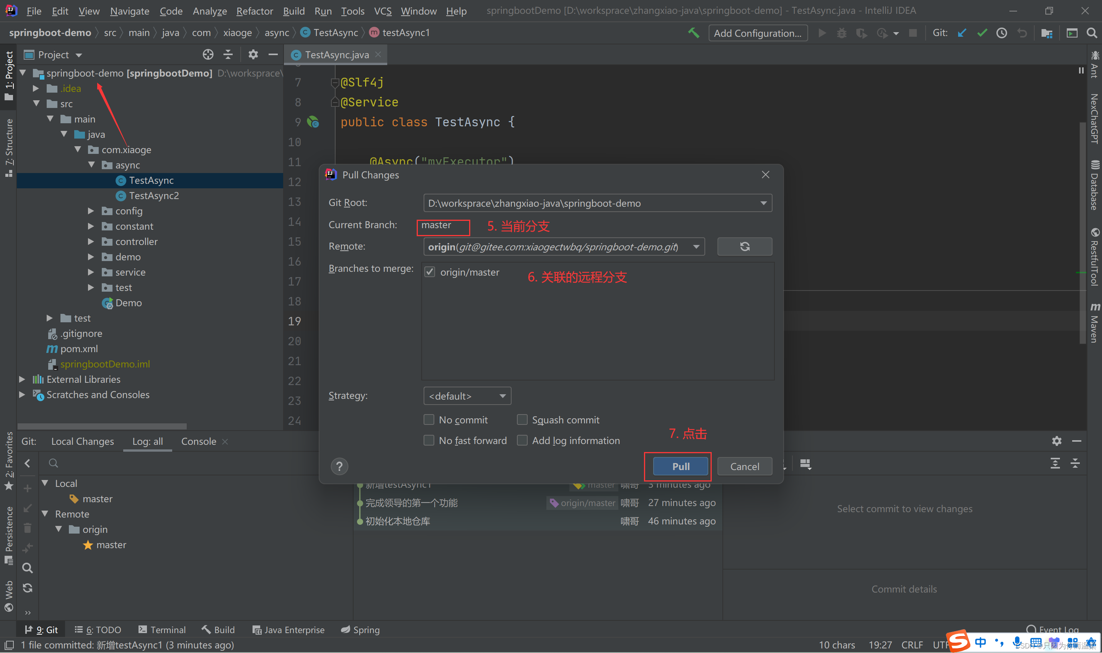Click the Git refresh/sync icon

pos(745,246)
